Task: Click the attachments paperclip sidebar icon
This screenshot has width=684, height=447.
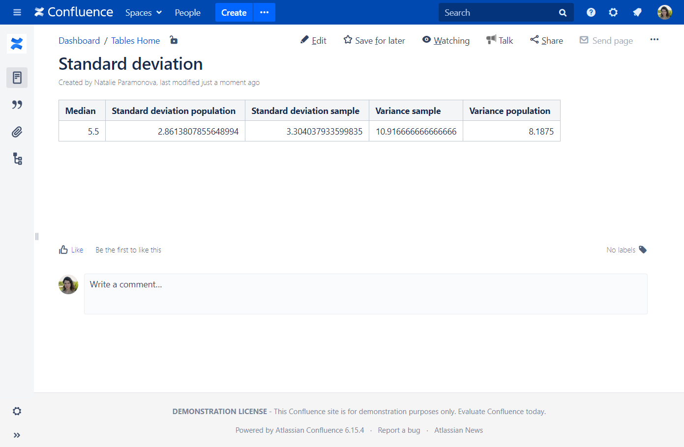Action: tap(17, 132)
